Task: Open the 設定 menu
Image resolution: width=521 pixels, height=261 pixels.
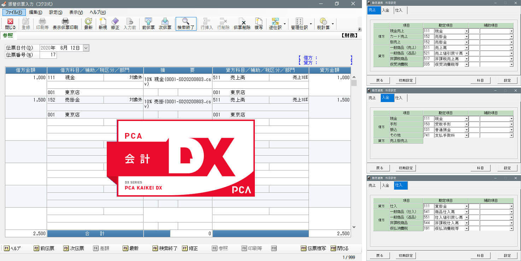Action: tap(55, 12)
